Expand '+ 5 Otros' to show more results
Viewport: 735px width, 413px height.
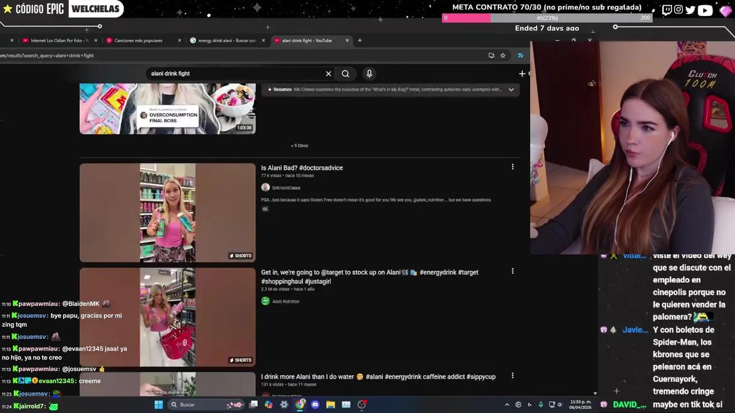click(299, 145)
